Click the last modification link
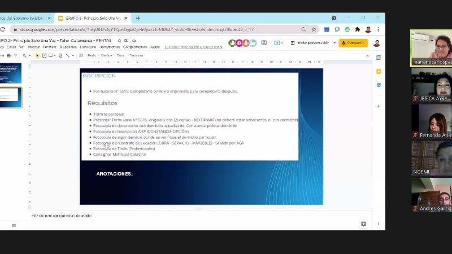 [194, 47]
